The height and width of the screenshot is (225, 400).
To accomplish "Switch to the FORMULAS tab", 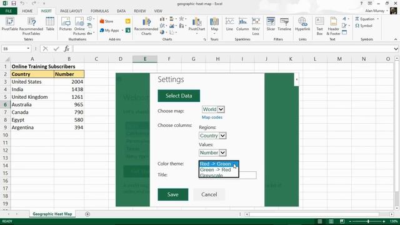I will [99, 11].
